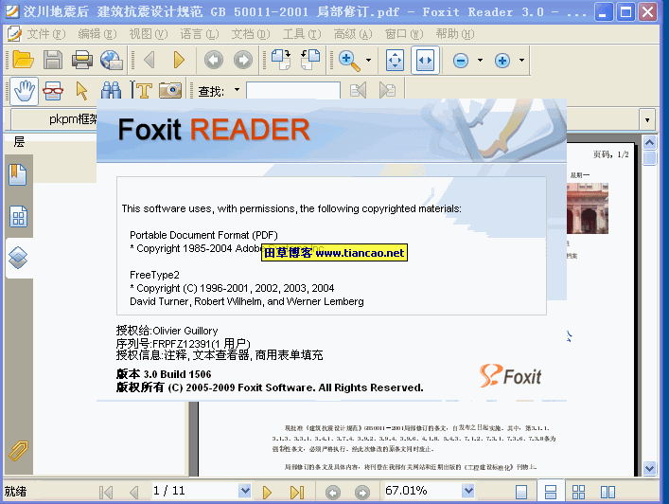Open the Bookmarks side panel

coord(18,174)
